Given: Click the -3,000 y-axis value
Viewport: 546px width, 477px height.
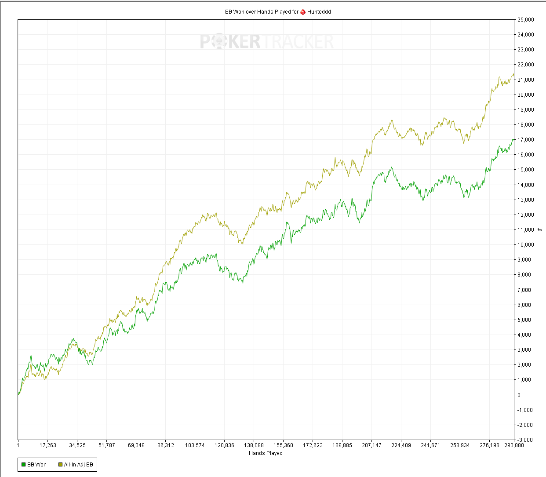Looking at the screenshot, I should pyautogui.click(x=525, y=440).
